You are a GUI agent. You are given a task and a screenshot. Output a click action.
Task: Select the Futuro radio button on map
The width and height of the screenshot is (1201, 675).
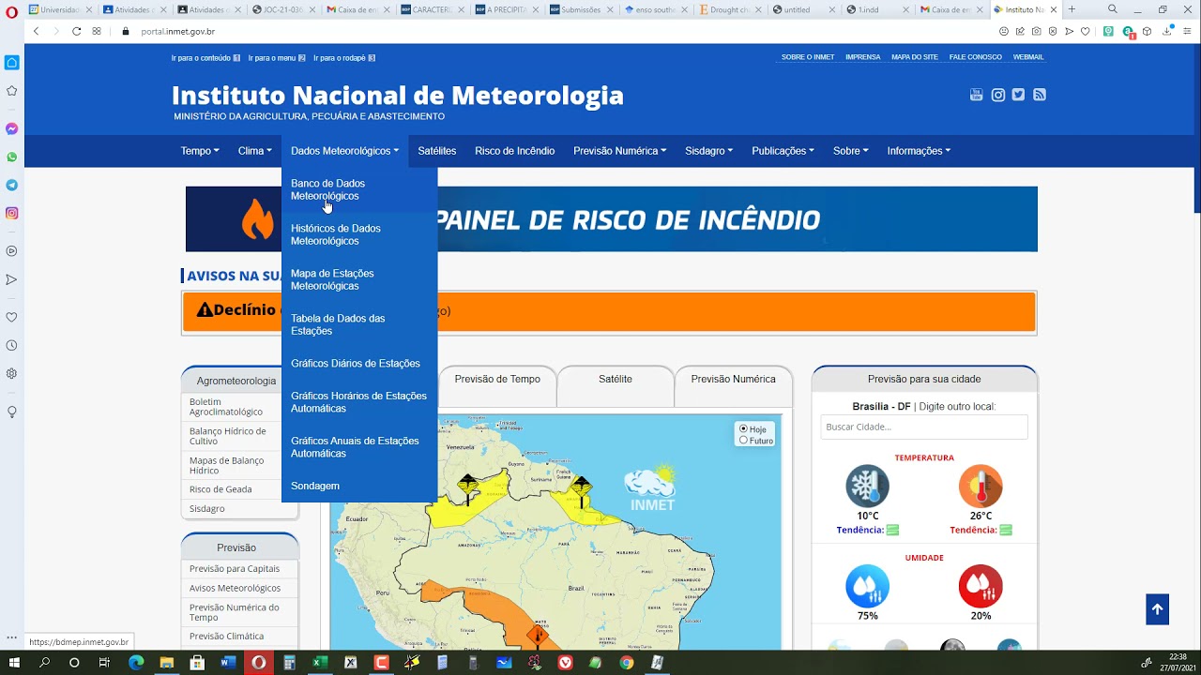(x=744, y=441)
